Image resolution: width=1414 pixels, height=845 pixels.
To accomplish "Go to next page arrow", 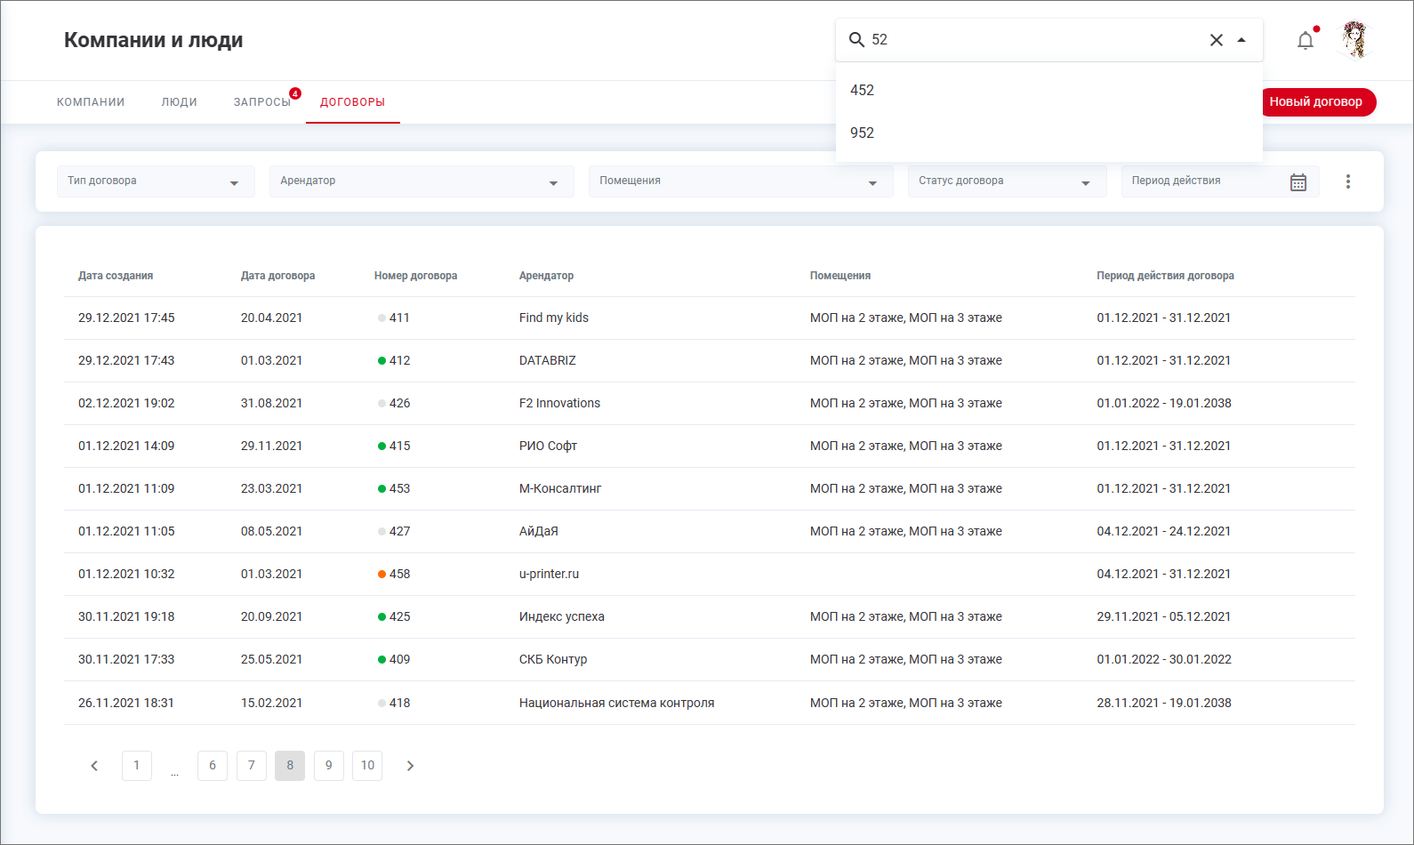I will (x=410, y=766).
